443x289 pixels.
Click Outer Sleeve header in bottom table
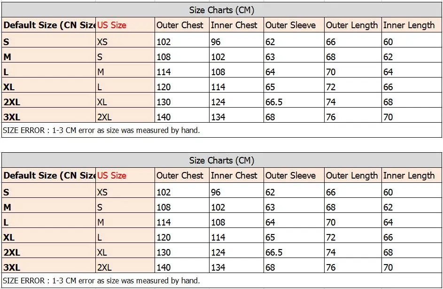click(290, 175)
